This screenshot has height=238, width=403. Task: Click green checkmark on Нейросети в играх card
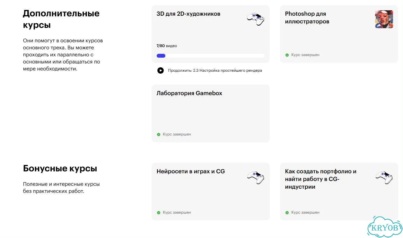click(159, 213)
